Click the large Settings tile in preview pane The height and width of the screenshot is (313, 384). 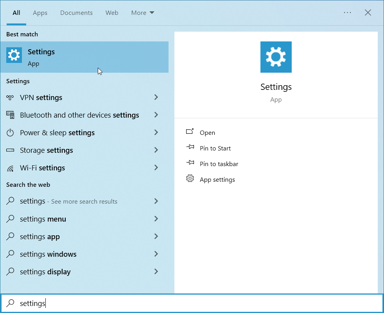pos(276,57)
